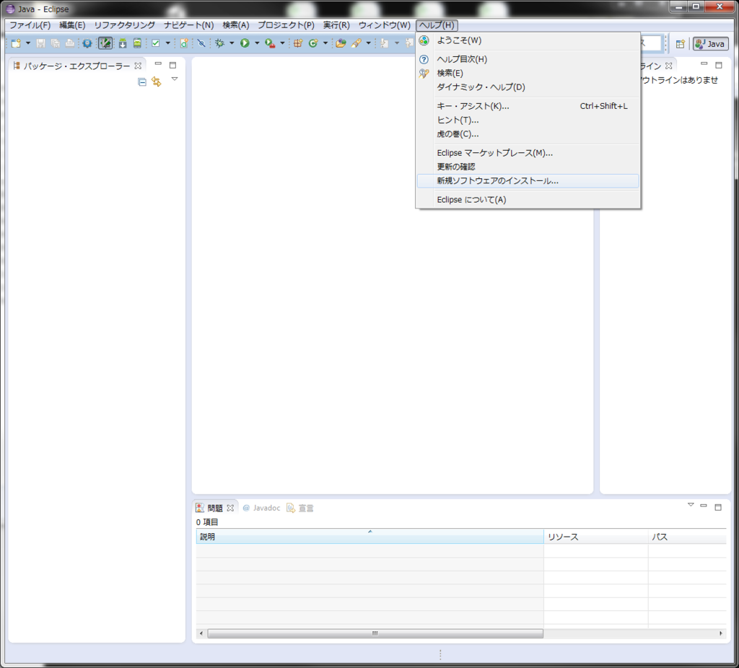Choose Eclipse について(A) entry
Viewport: 739px width, 668px height.
[528, 200]
